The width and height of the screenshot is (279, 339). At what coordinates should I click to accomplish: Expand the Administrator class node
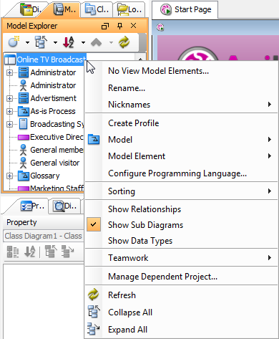[9, 72]
